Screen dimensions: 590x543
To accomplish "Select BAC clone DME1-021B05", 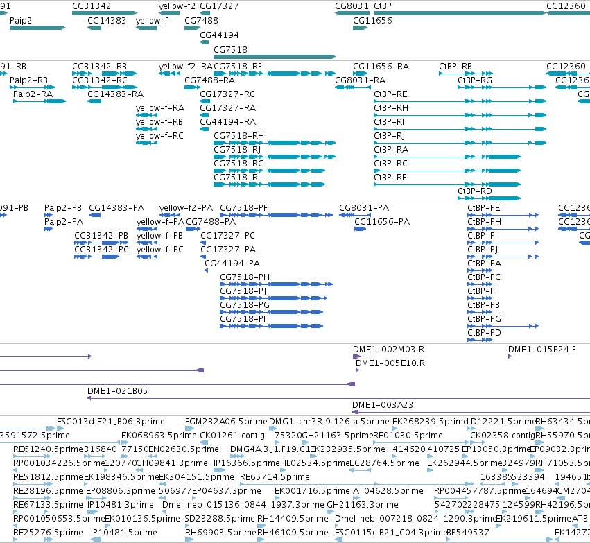I will [x=117, y=391].
